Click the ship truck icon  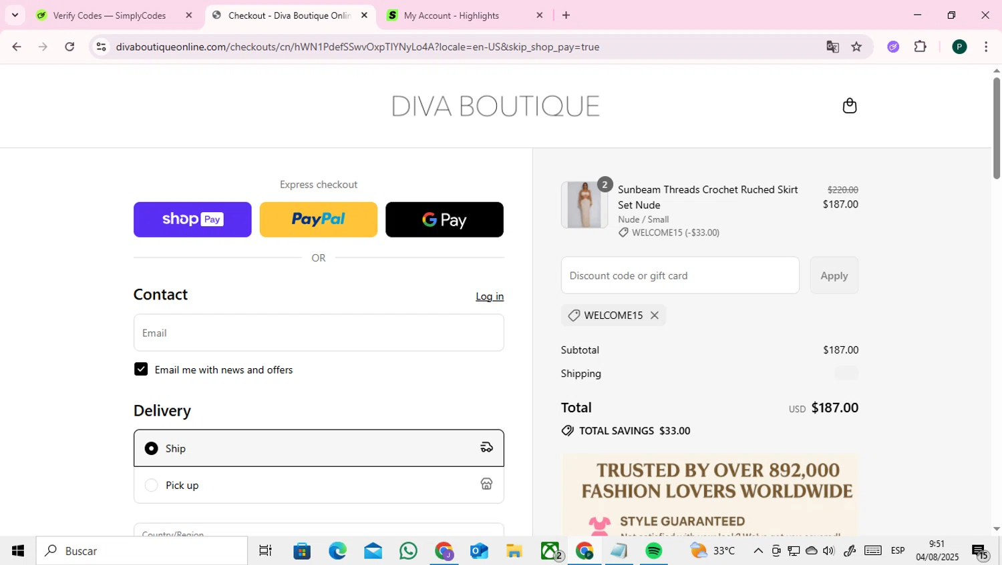point(486,448)
